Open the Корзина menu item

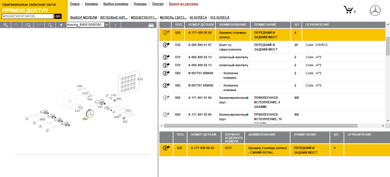(x=91, y=4)
